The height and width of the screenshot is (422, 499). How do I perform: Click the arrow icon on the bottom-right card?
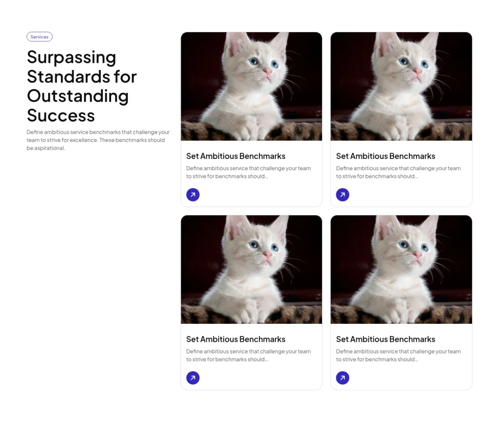point(343,378)
